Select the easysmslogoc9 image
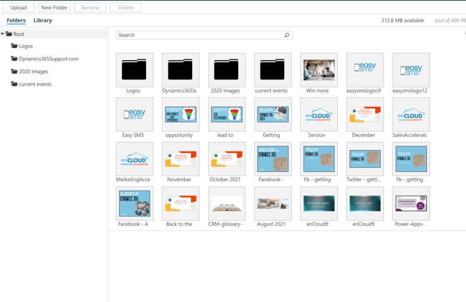Image resolution: width=466 pixels, height=302 pixels. click(365, 70)
